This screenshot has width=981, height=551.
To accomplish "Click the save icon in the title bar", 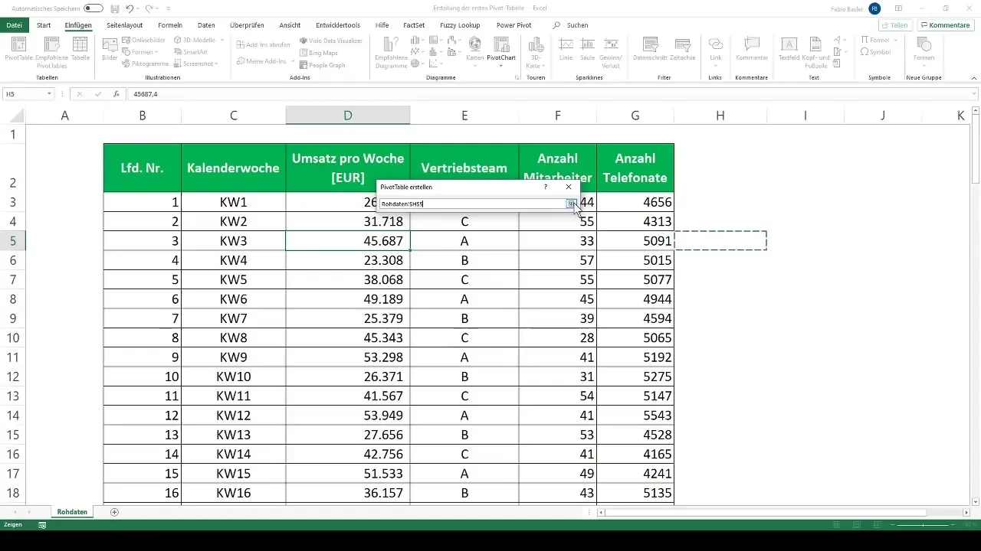I will (115, 8).
